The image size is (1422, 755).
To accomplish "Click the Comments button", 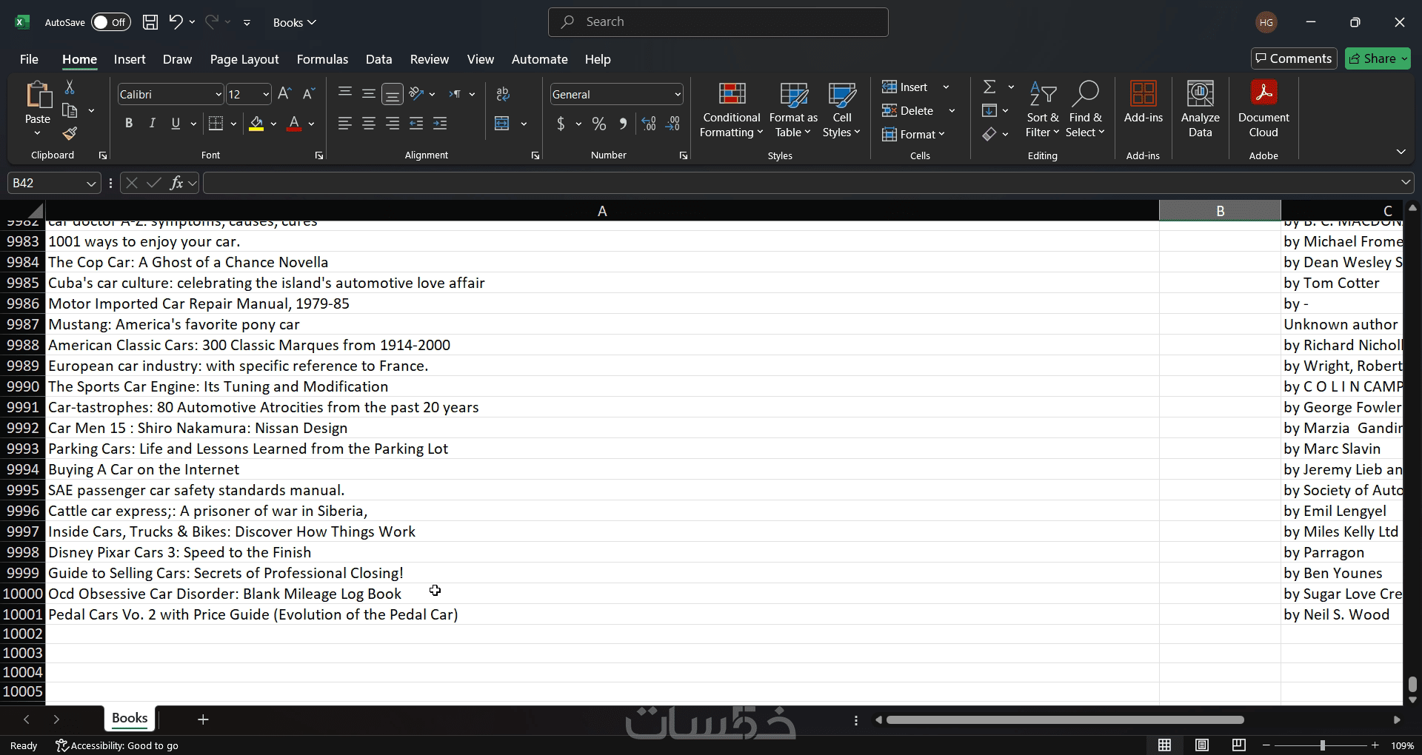I will pos(1294,58).
